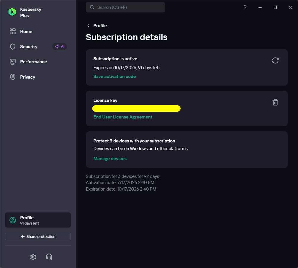Click the AI badge next to Security
298x268 pixels.
point(60,47)
